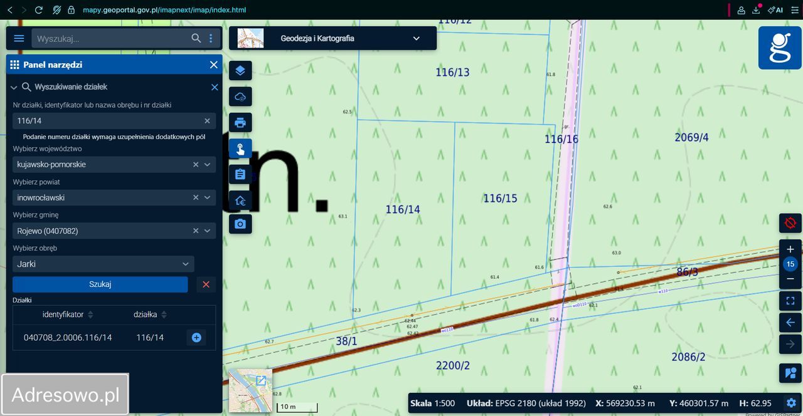The height and width of the screenshot is (416, 803).
Task: Click parcel label 116/15 on map
Action: [500, 198]
